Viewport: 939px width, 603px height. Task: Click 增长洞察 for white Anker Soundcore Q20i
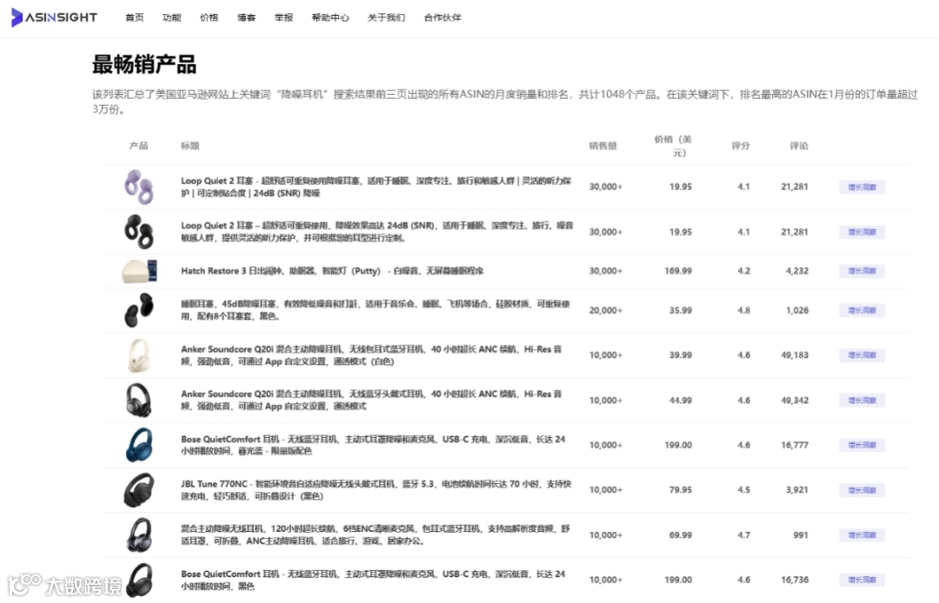click(x=862, y=355)
